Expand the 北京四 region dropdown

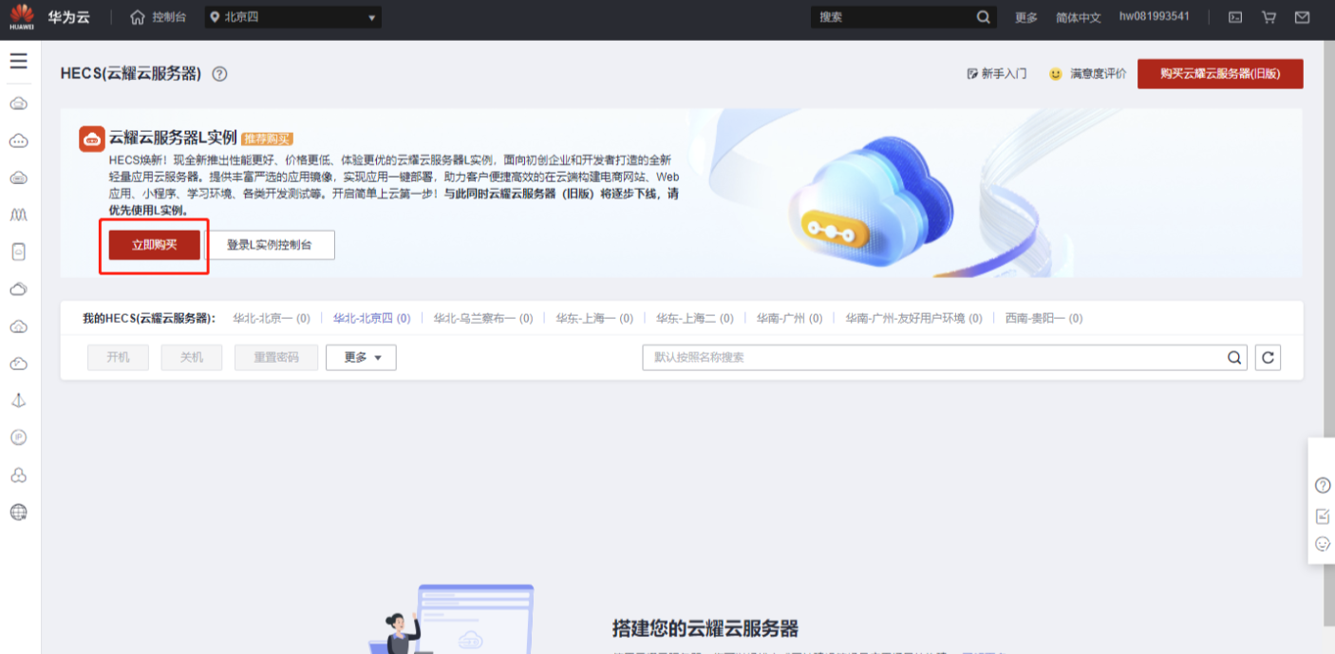point(293,17)
